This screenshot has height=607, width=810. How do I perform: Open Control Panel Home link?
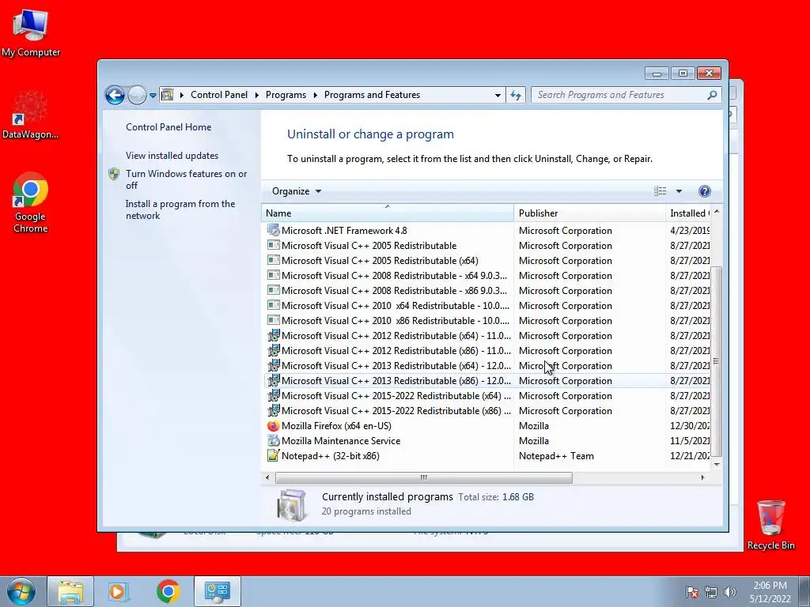point(168,127)
